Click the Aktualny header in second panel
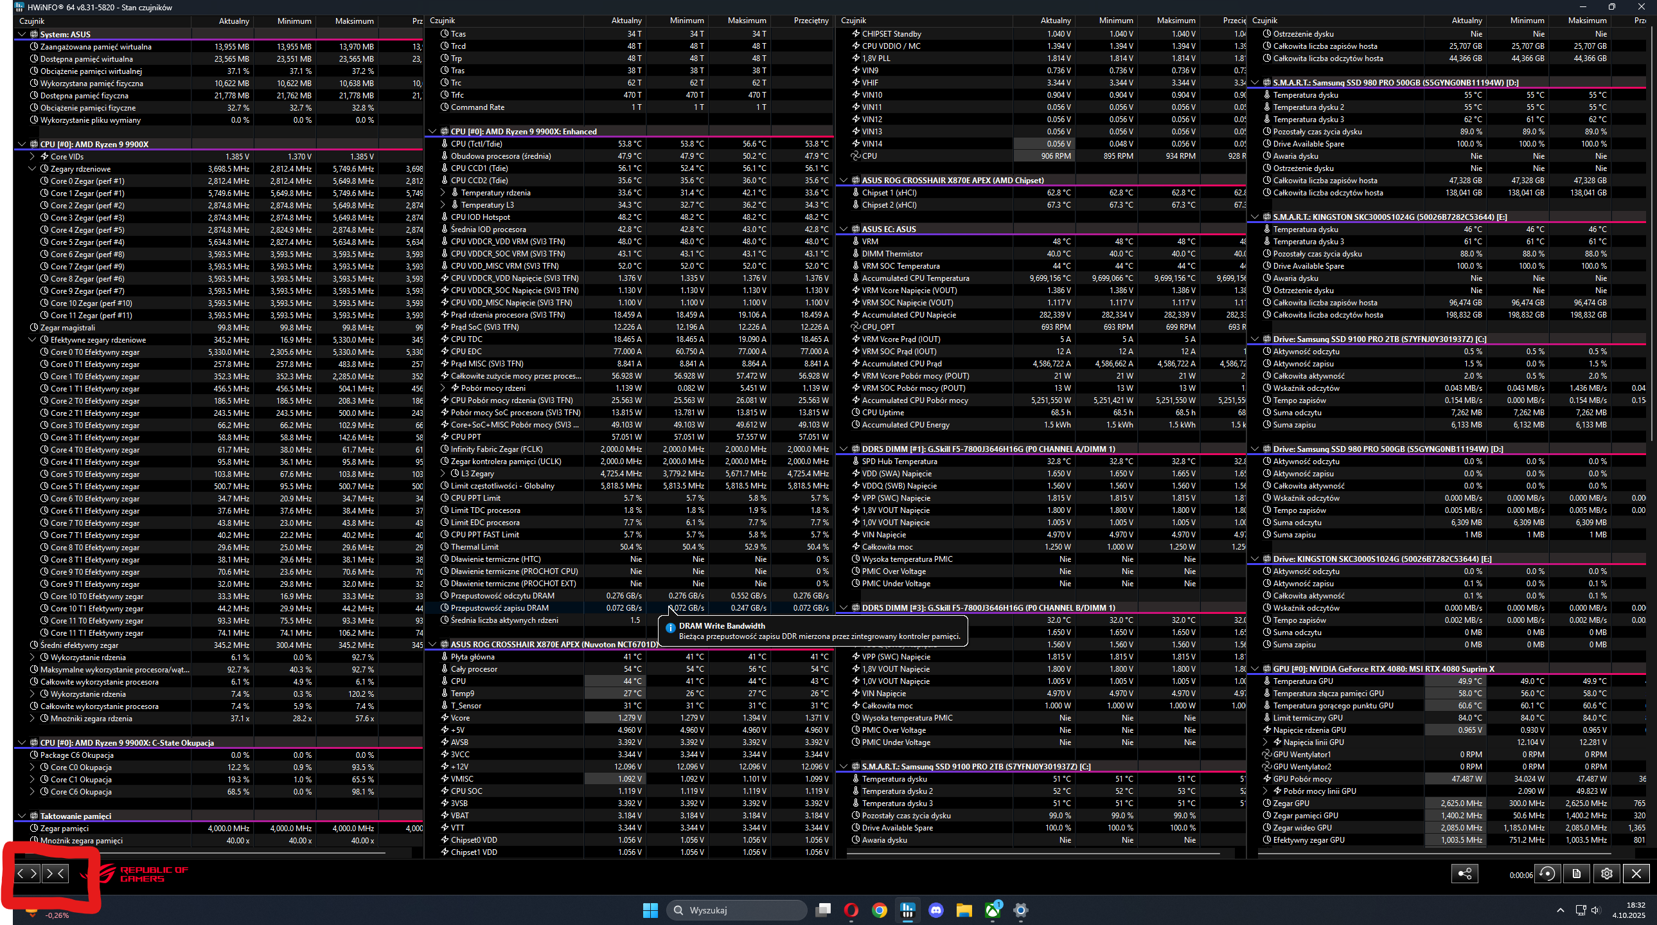 tap(625, 21)
